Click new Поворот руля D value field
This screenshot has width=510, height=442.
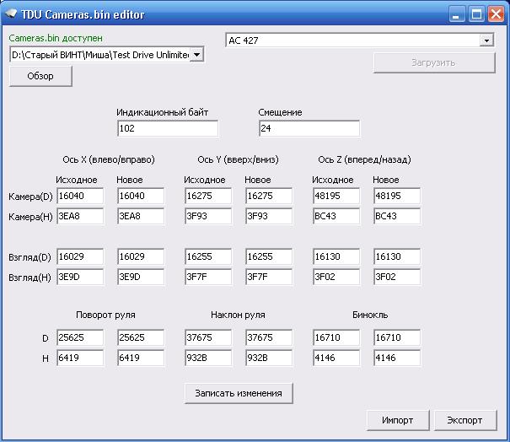[141, 337]
